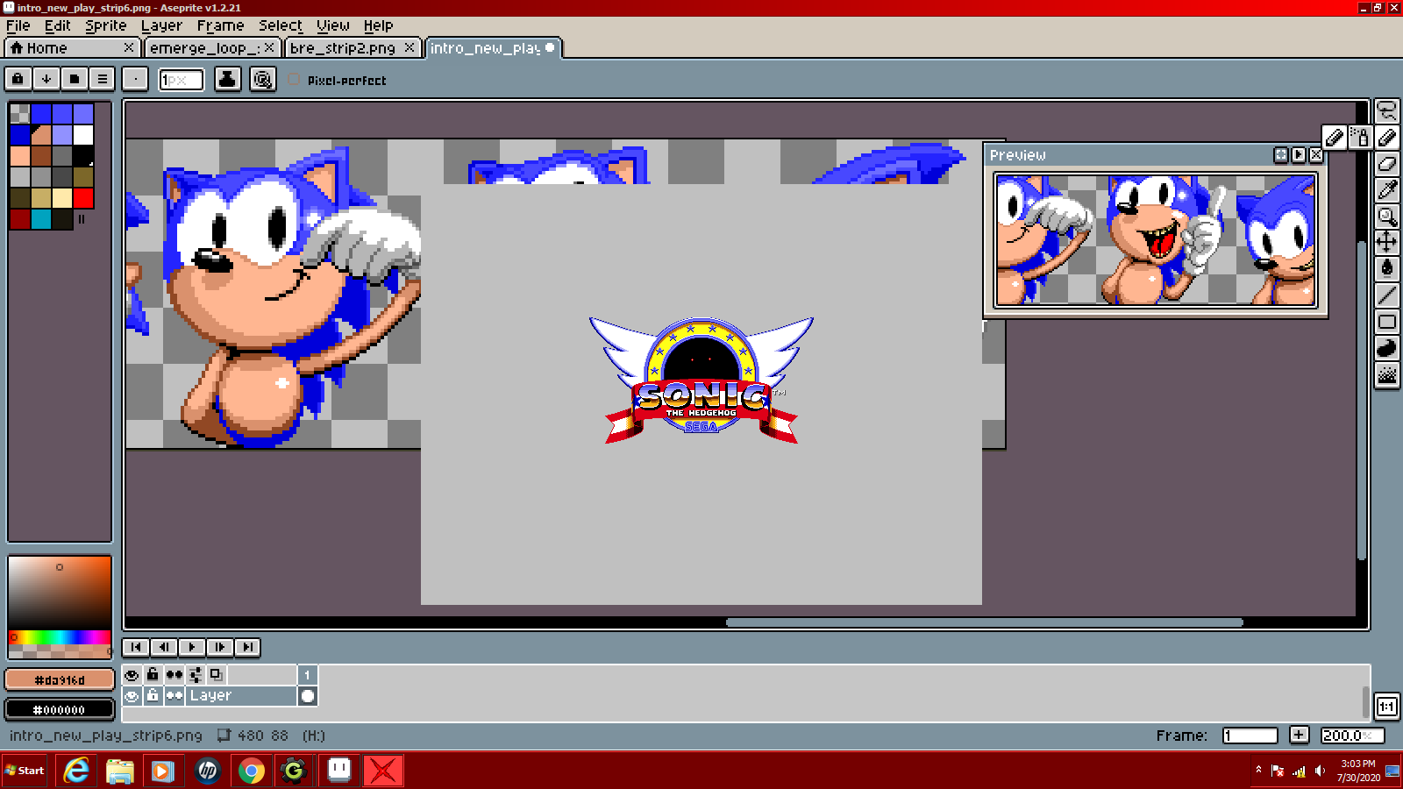Viewport: 1403px width, 789px height.
Task: Click the Frame number input field
Action: tap(1250, 736)
